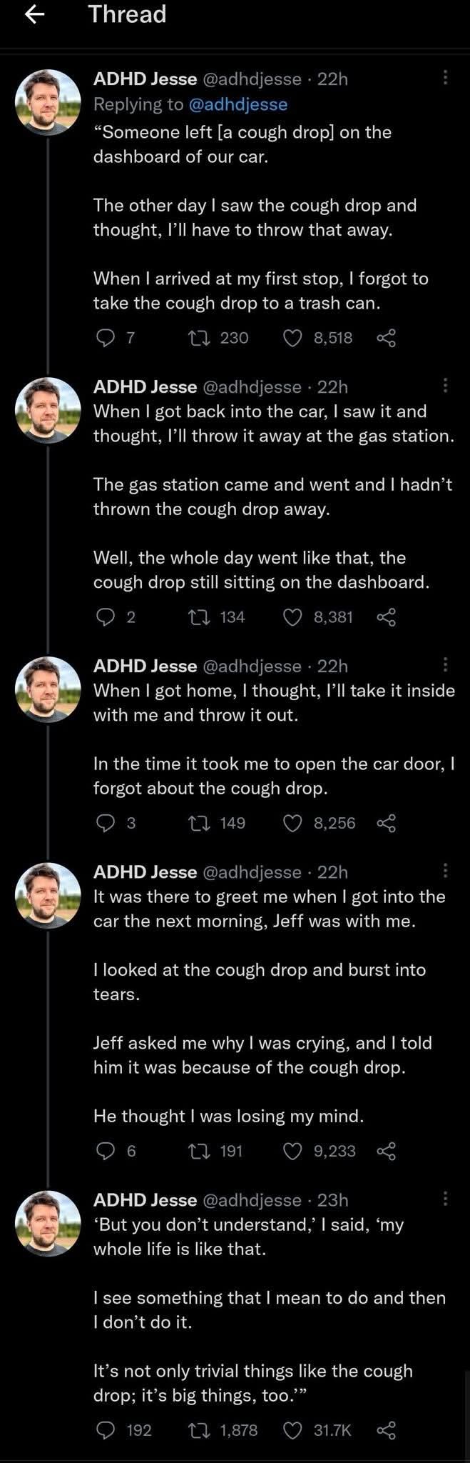Image resolution: width=470 pixels, height=1463 pixels.
Task: Open three-dot menu on gas station tweet
Action: [x=445, y=386]
